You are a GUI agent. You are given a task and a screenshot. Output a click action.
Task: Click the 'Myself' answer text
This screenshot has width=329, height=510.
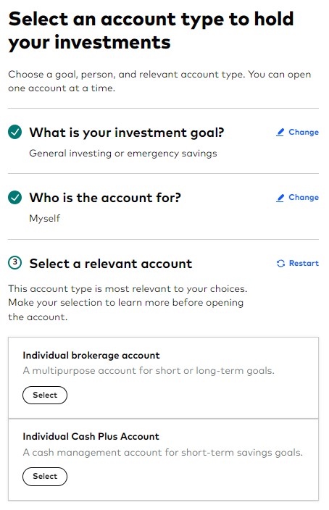click(45, 218)
